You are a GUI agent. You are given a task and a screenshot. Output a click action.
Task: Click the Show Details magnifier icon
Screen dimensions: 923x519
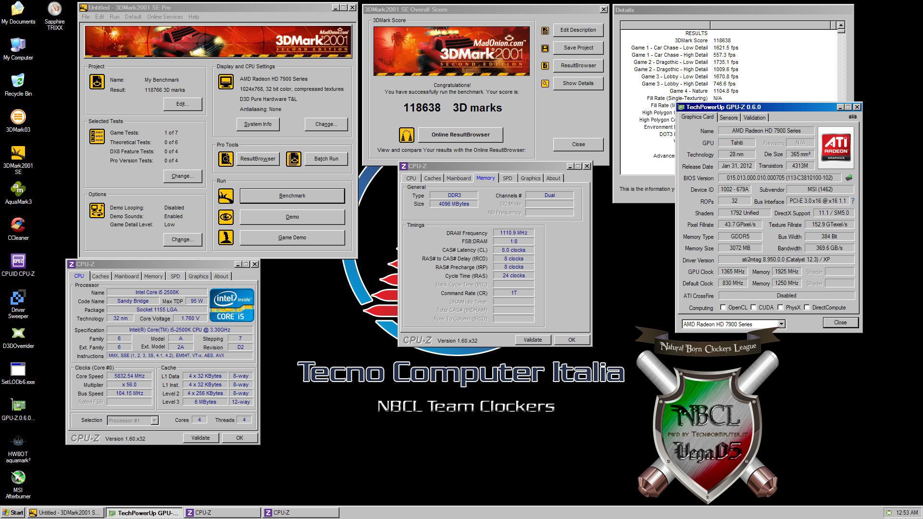tap(545, 84)
